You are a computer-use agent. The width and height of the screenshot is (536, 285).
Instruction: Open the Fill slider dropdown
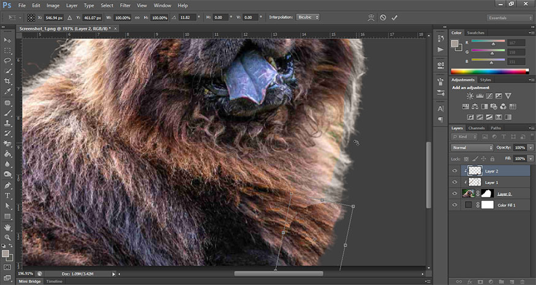click(530, 159)
